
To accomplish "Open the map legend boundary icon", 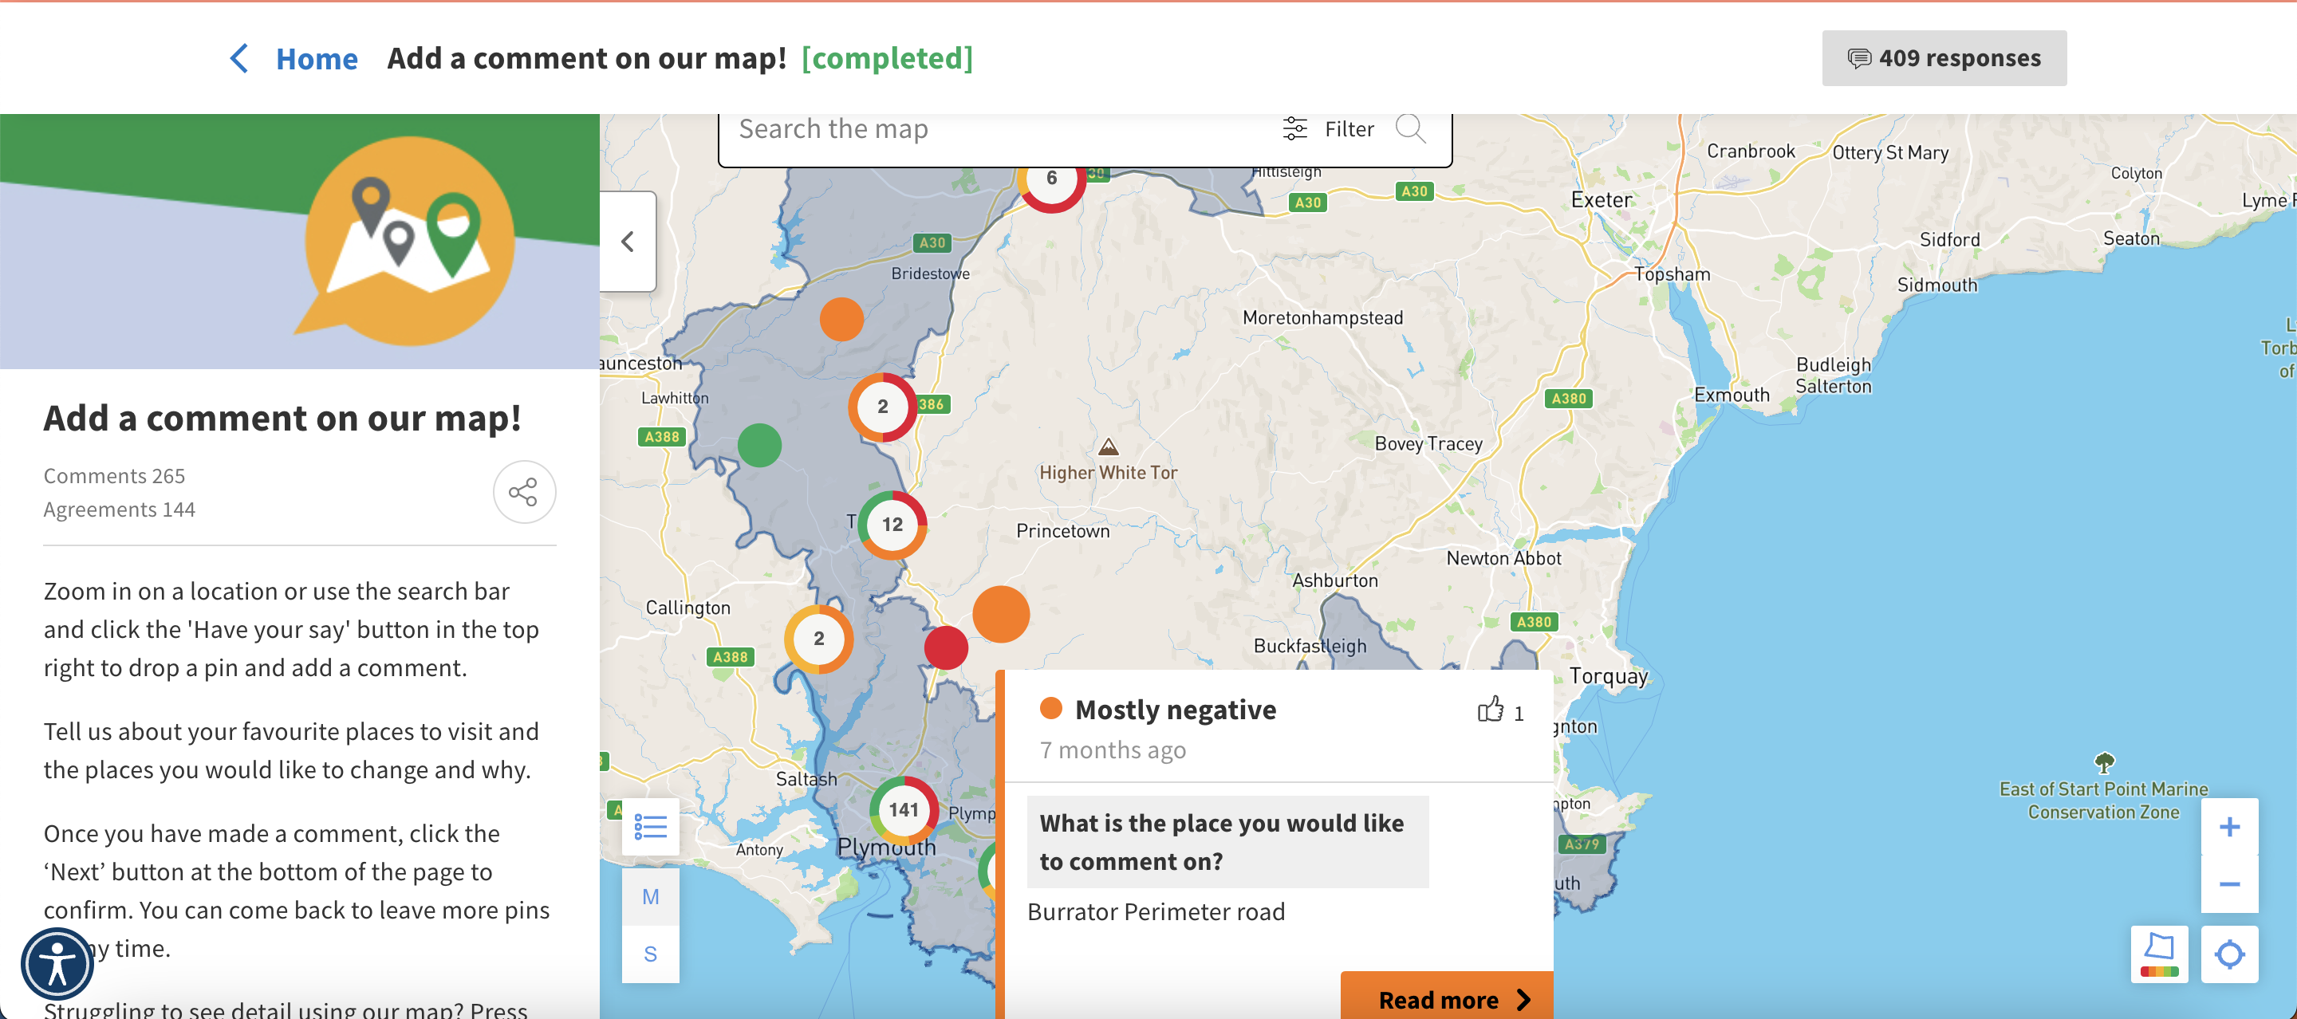I will pos(2158,954).
